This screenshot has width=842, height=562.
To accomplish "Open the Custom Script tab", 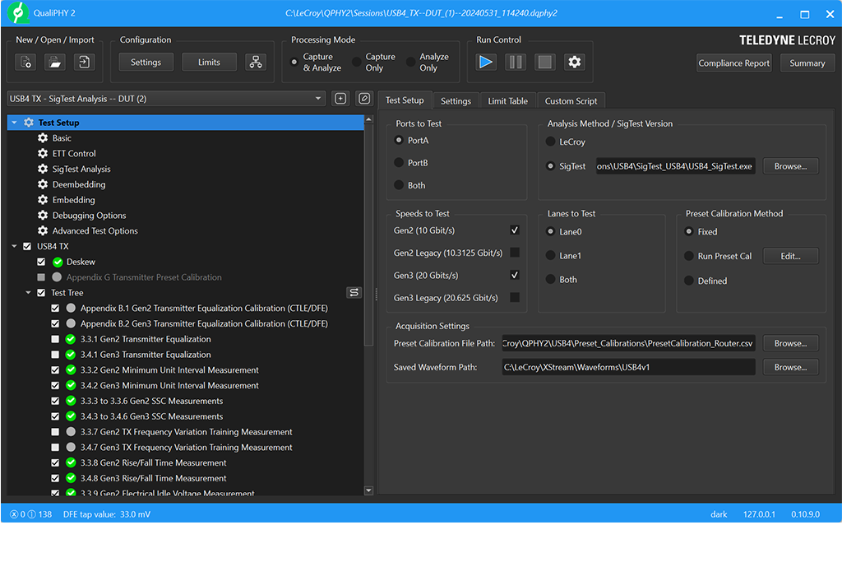I will click(x=571, y=100).
